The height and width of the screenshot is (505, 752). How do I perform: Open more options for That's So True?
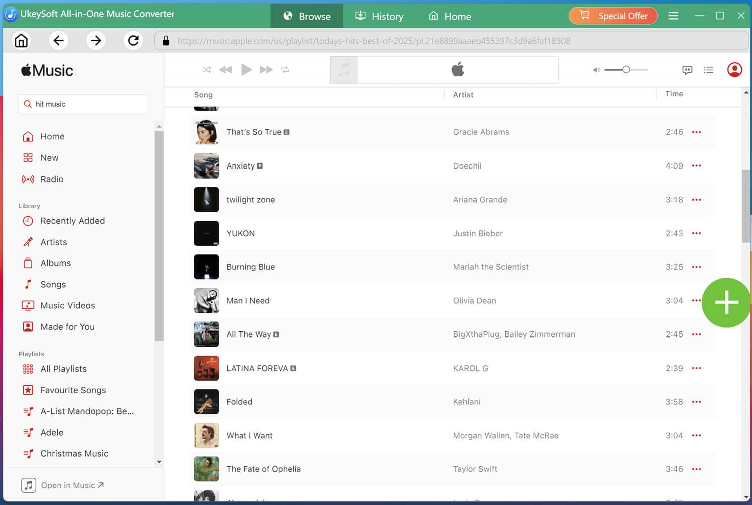(x=696, y=132)
